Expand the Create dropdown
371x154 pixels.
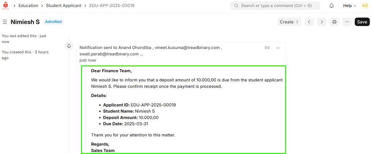[290, 22]
